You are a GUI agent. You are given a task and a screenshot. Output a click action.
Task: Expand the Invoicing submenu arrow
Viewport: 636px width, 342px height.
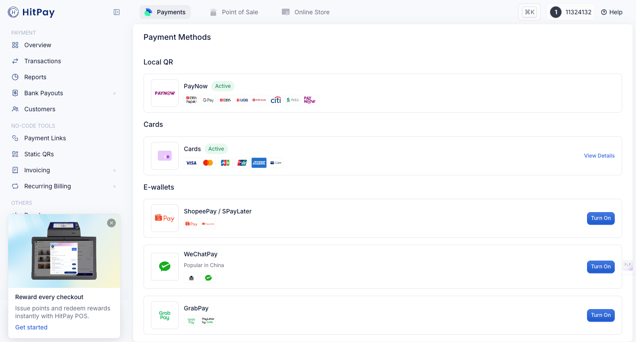coord(114,170)
